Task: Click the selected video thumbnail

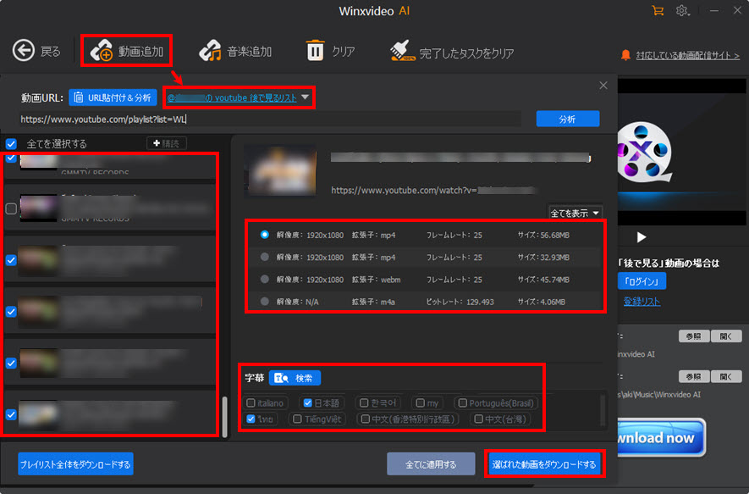Action: (x=280, y=170)
